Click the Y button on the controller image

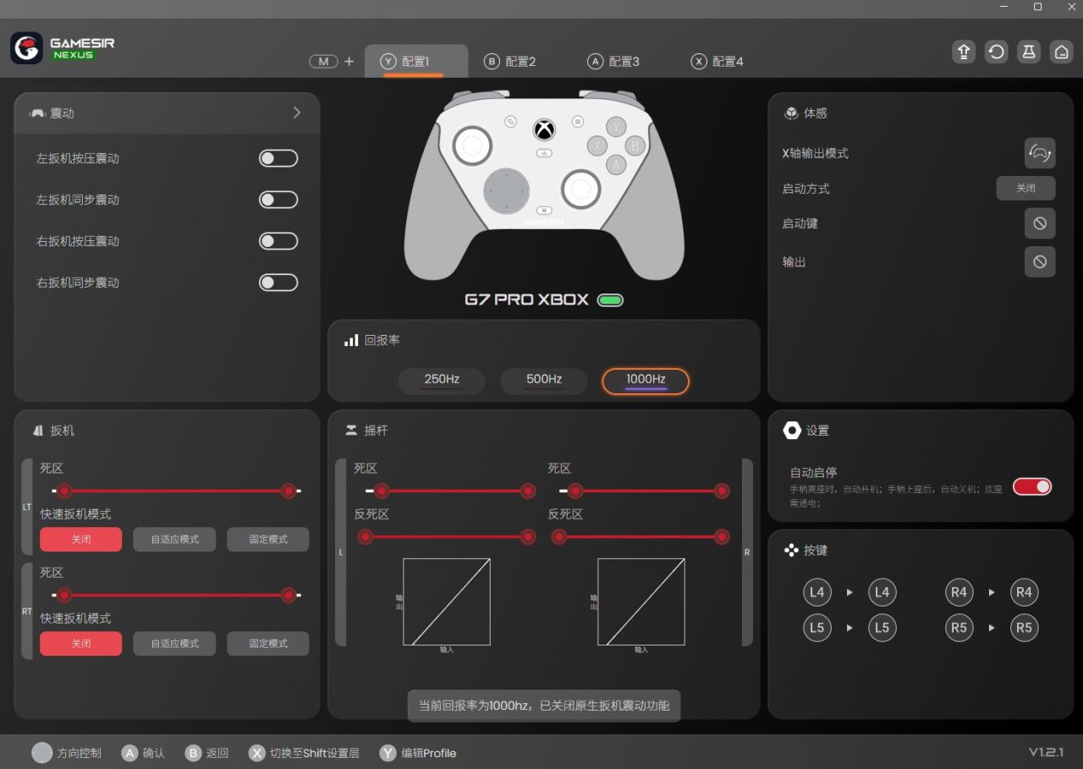[617, 126]
